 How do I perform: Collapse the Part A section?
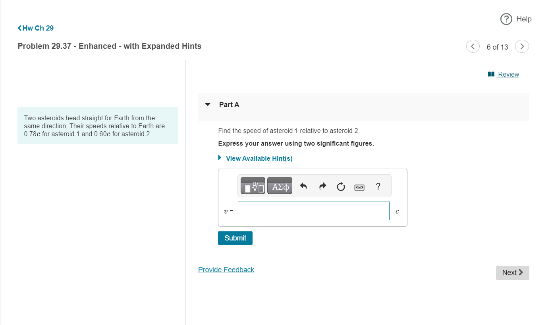[208, 104]
